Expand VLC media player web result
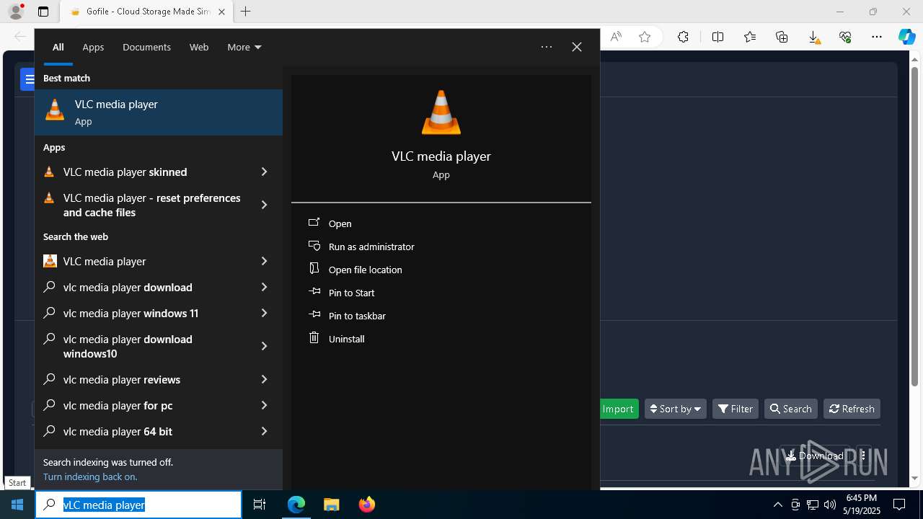 (264, 261)
